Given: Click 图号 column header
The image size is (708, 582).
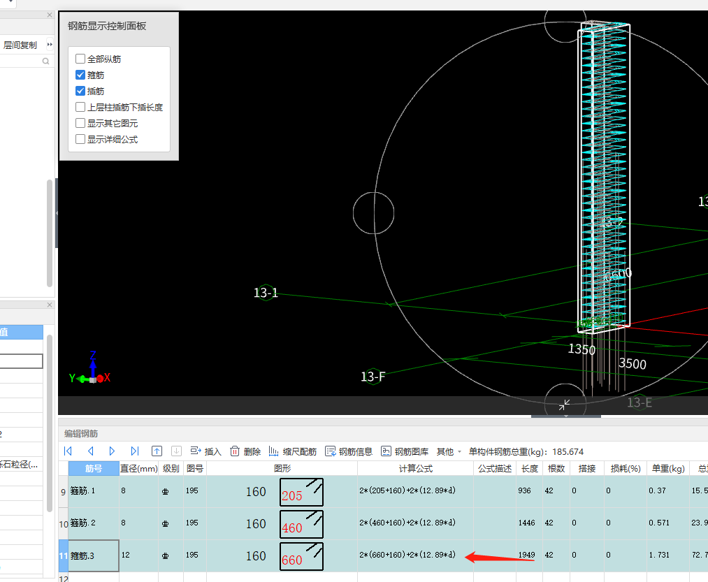Looking at the screenshot, I should point(194,469).
